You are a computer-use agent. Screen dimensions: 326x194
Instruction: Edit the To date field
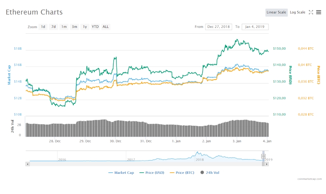[255, 27]
